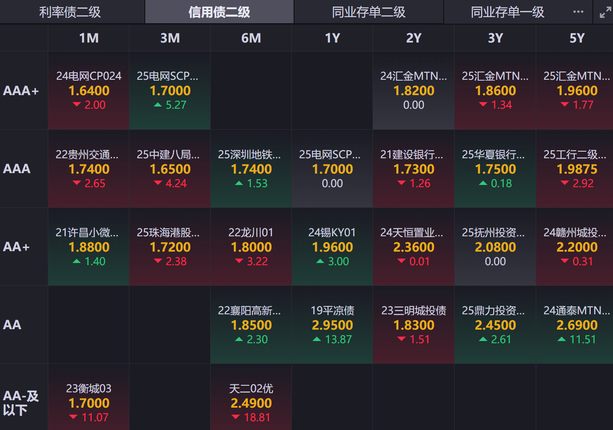The width and height of the screenshot is (613, 430).
Task: Click the 1M column header
Action: [89, 38]
